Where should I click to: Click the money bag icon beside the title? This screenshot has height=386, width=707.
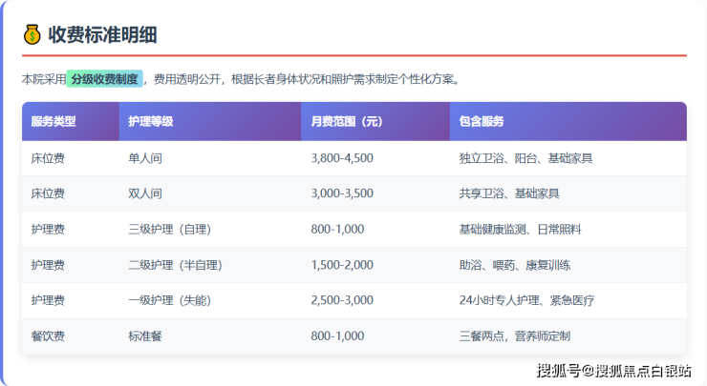click(32, 35)
